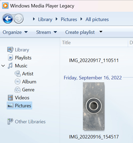Expand the breadcrumb arrow before Pictures
Viewport: 133px width, 143px height.
(57, 19)
